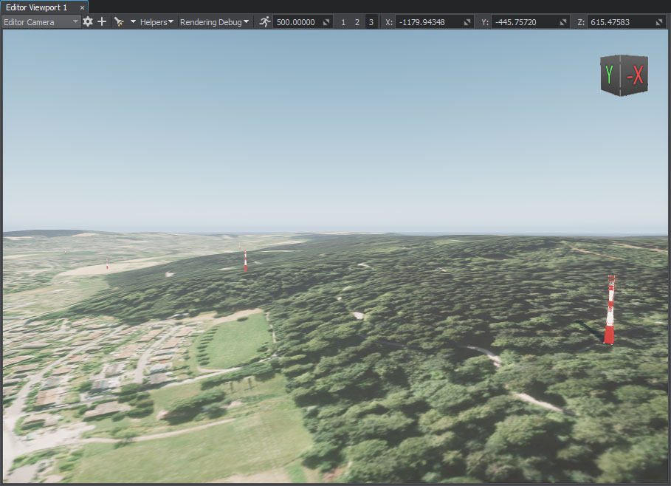Image resolution: width=671 pixels, height=486 pixels.
Task: Click the arrow icon beside the 500.00000 speed field
Action: 326,22
